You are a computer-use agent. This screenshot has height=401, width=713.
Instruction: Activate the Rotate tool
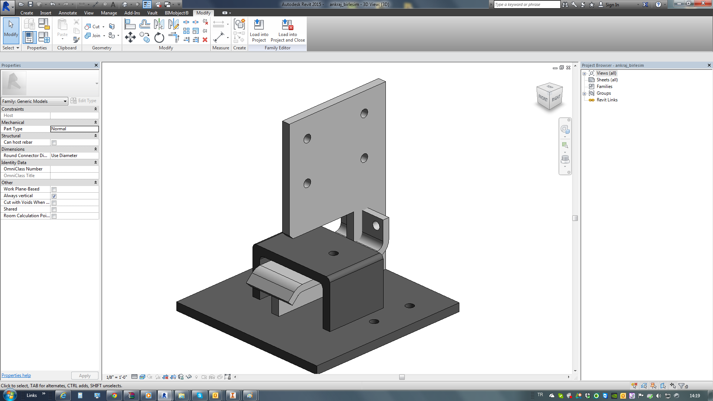click(x=159, y=38)
